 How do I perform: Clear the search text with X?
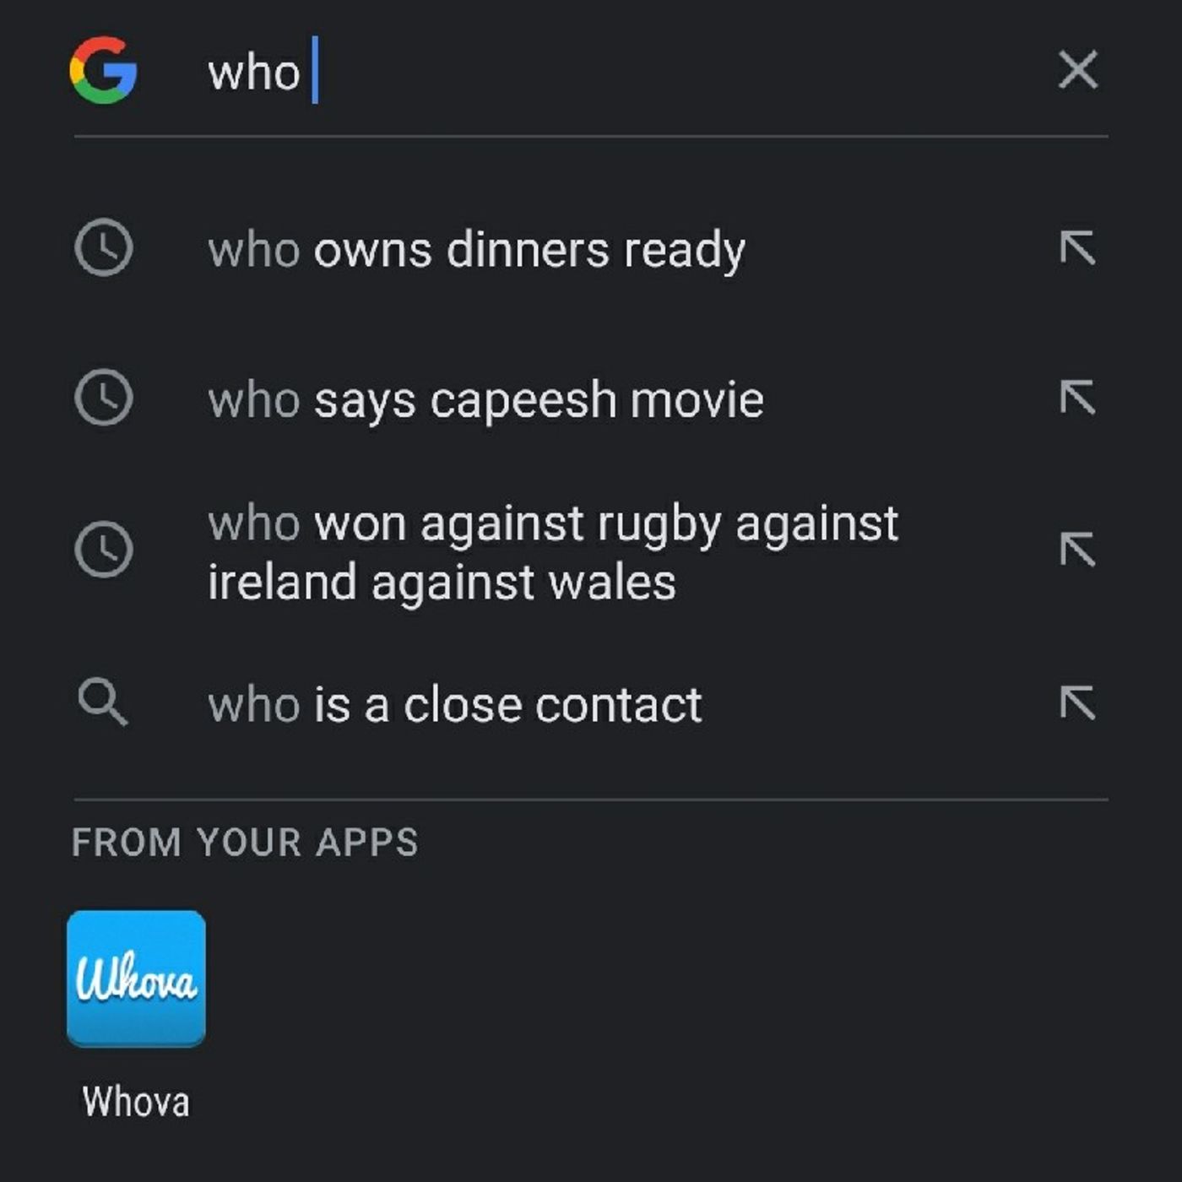pos(1077,69)
